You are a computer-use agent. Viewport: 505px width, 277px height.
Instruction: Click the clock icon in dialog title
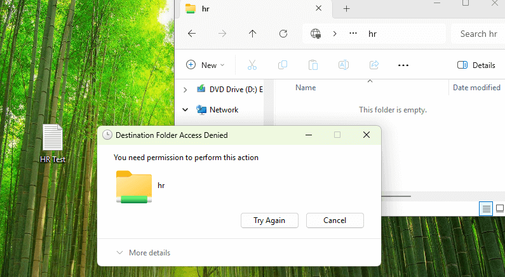click(x=107, y=135)
